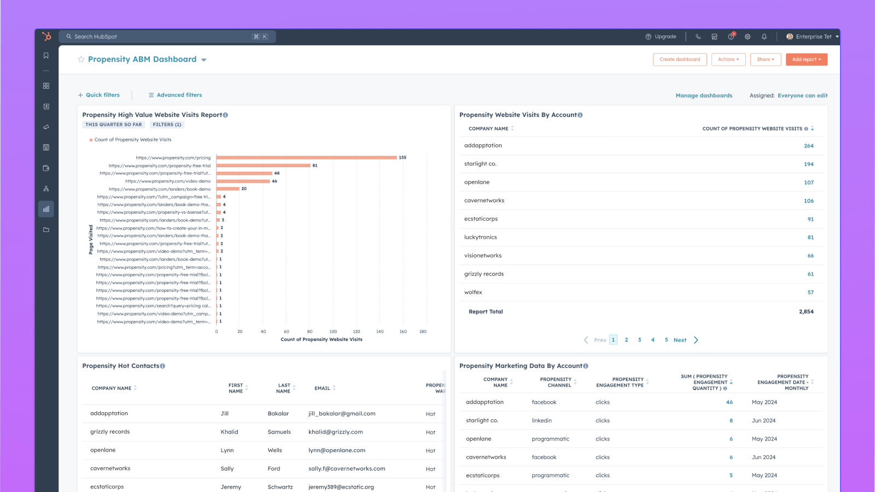875x492 pixels.
Task: Click the Create dashboard button
Action: tap(680, 59)
